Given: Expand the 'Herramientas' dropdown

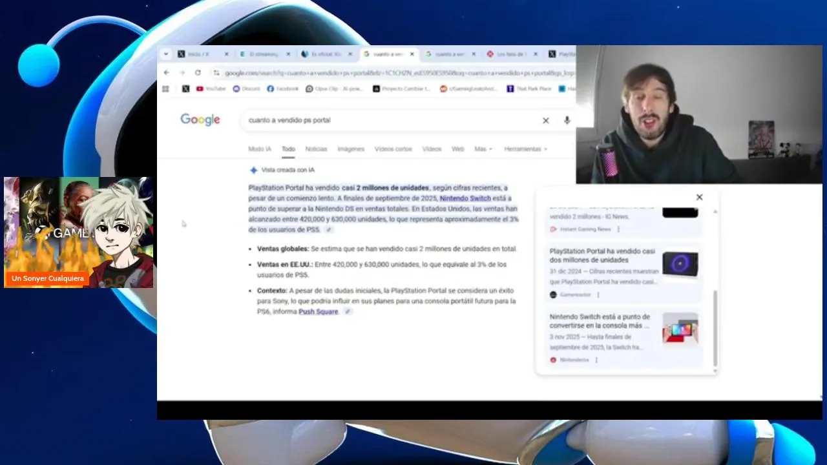Looking at the screenshot, I should 525,149.
